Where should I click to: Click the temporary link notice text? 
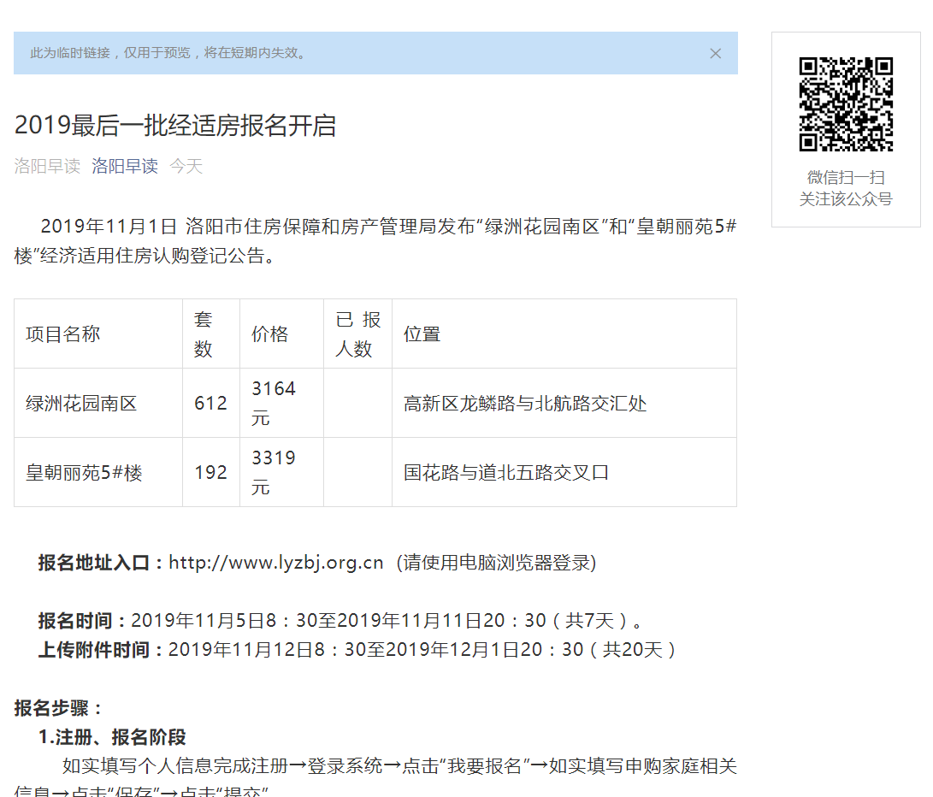pyautogui.click(x=169, y=54)
